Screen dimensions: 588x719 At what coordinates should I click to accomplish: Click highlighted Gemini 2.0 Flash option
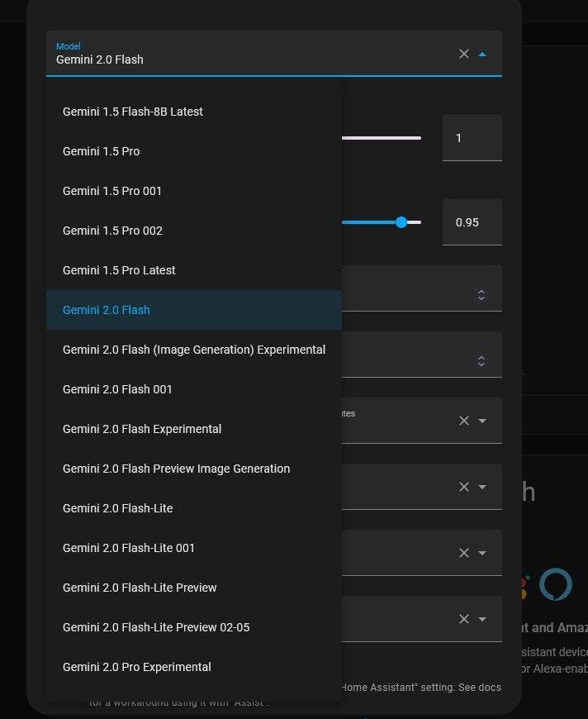(x=107, y=310)
